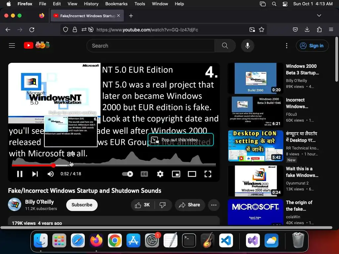Mute the video volume

pos(51,174)
